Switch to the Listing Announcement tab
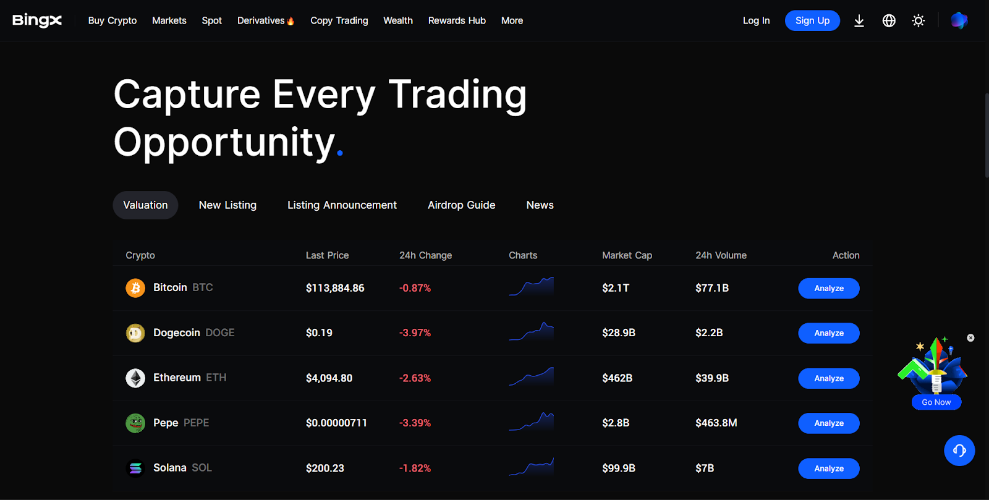The image size is (989, 500). pos(342,205)
